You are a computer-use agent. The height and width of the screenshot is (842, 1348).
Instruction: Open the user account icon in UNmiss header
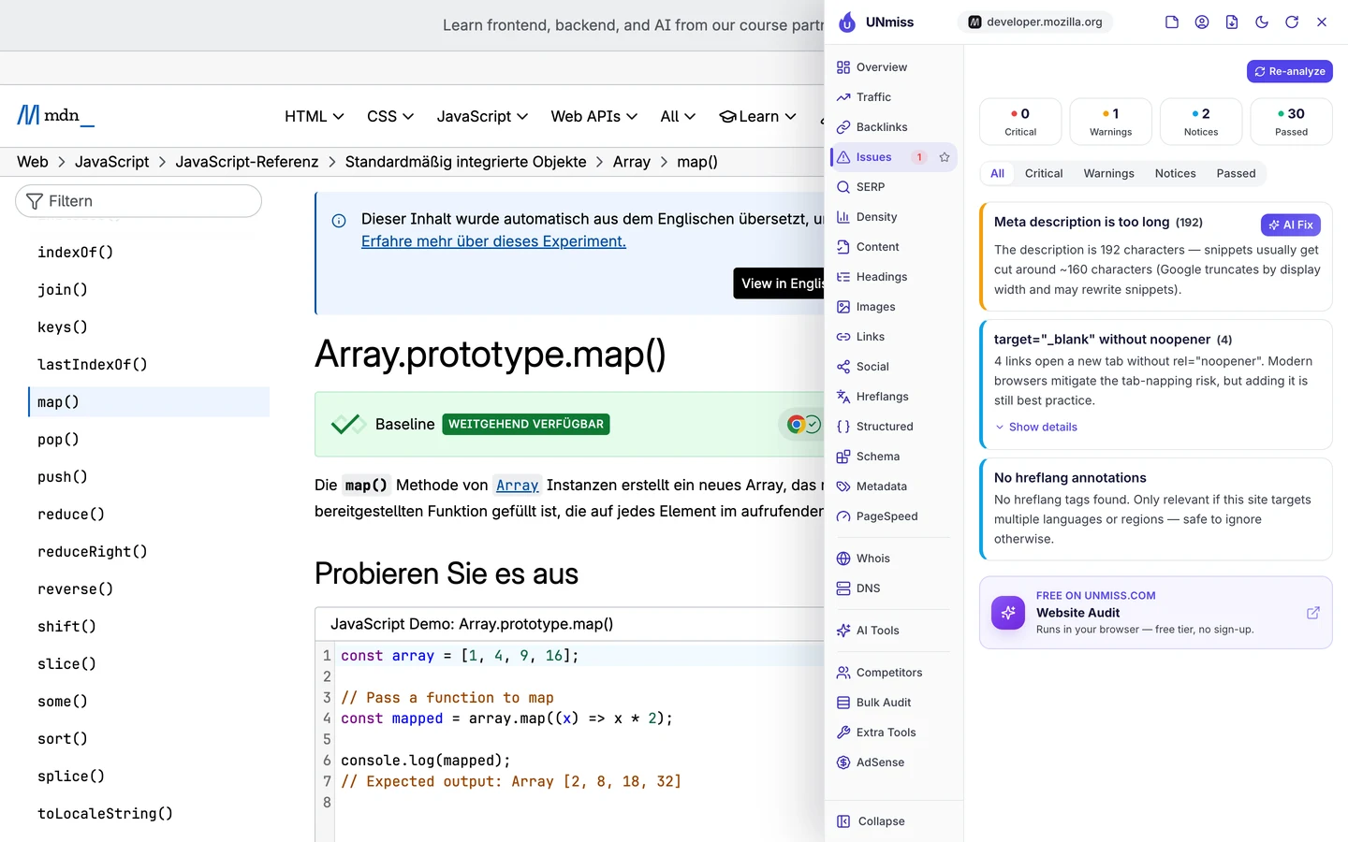(x=1202, y=22)
